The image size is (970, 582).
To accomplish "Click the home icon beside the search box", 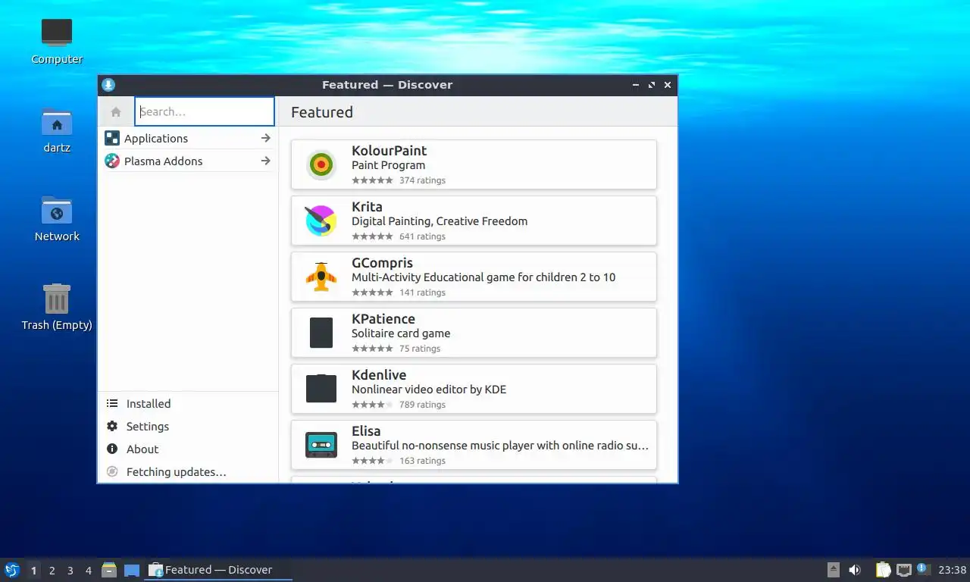I will point(116,111).
